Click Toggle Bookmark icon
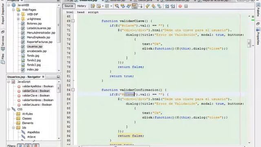The width and height of the screenshot is (261, 147). [x=159, y=6]
